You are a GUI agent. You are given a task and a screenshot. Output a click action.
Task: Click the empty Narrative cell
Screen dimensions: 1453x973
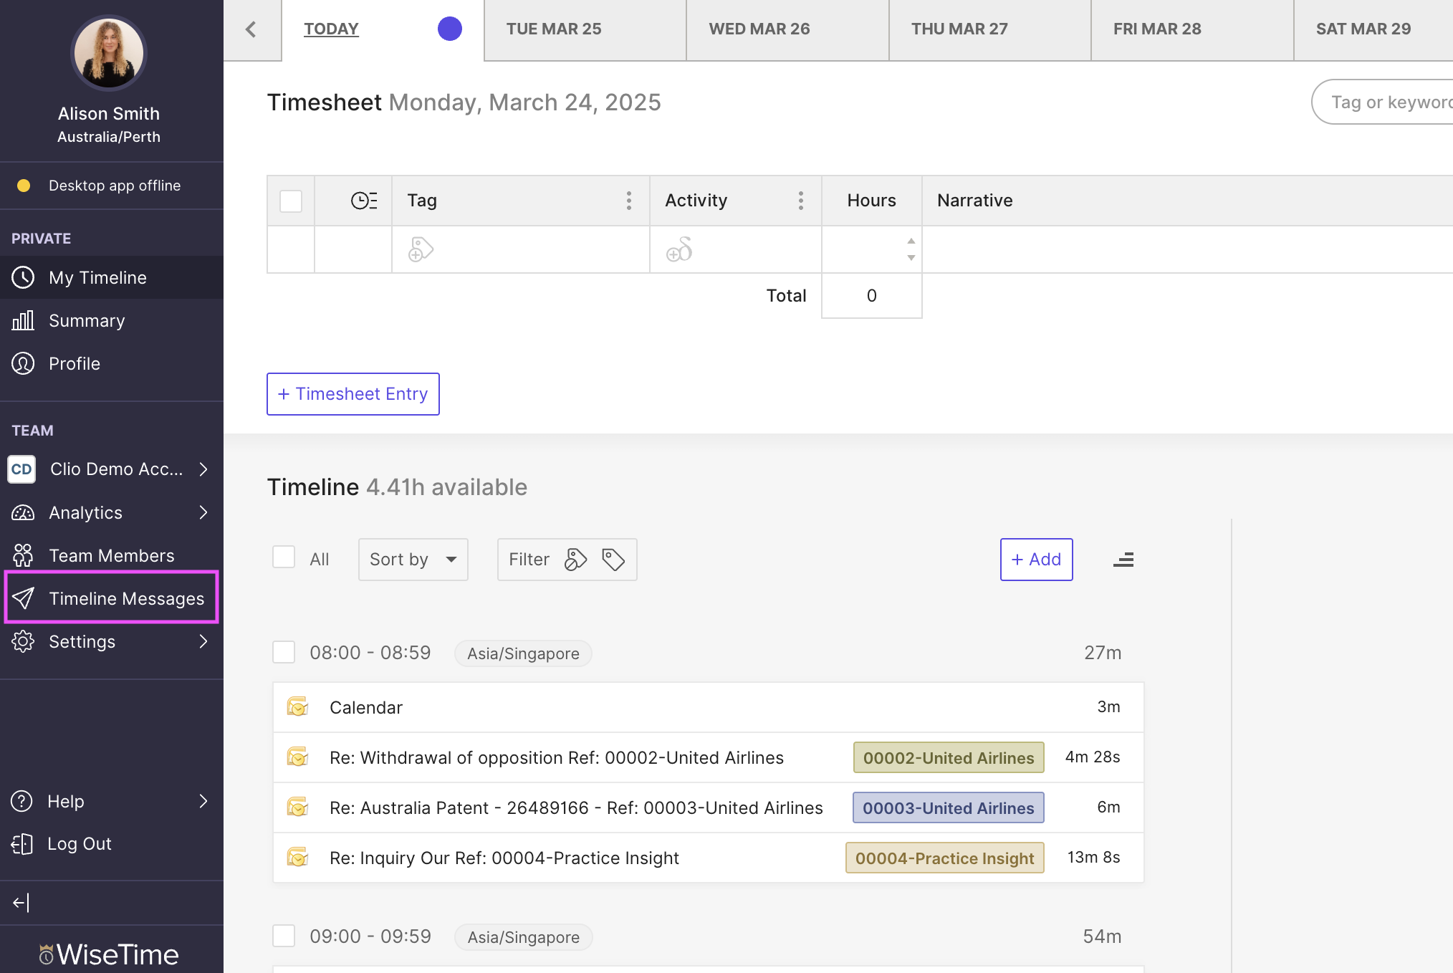click(x=1187, y=249)
